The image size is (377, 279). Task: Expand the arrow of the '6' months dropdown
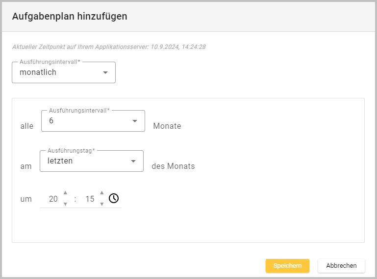pos(135,121)
